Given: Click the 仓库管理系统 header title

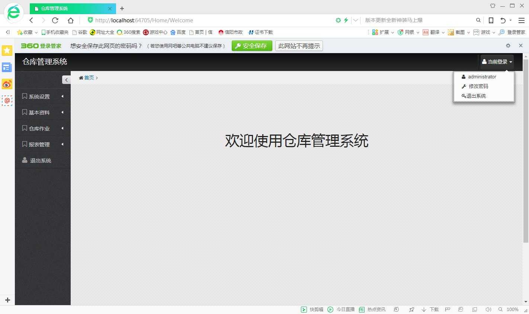Looking at the screenshot, I should tap(45, 62).
